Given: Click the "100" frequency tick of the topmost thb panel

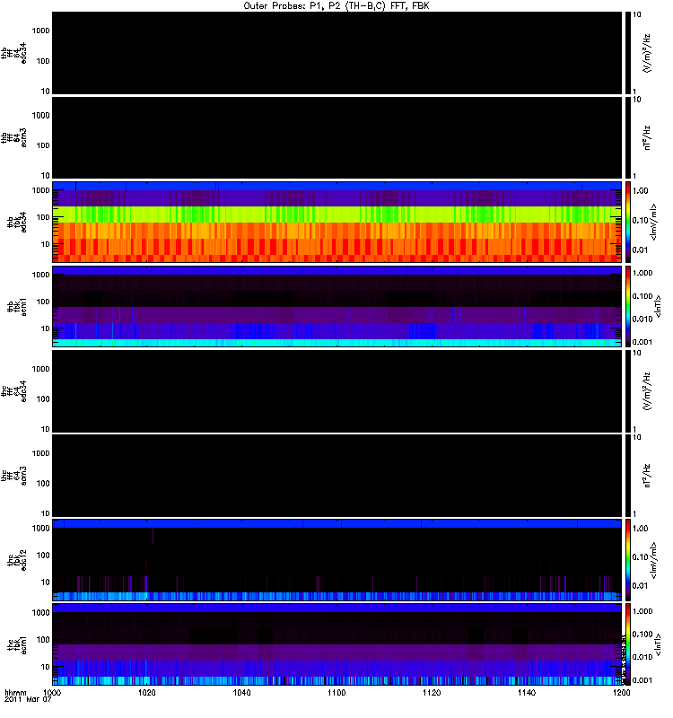Looking at the screenshot, I should [43, 61].
